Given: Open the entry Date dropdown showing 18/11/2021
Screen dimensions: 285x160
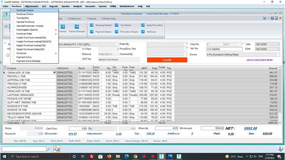Looking at the screenshot, I should click(278, 44).
